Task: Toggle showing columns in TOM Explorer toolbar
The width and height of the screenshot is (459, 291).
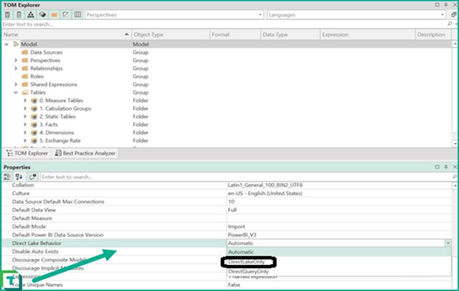Action: coord(19,15)
